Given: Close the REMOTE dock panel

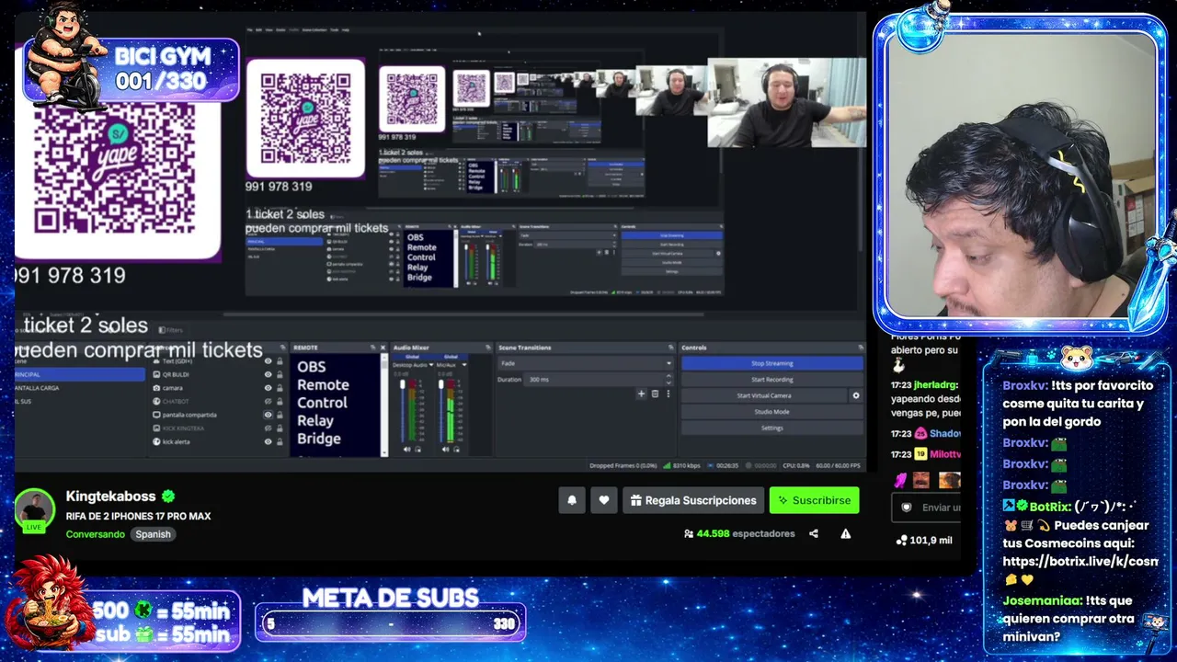Looking at the screenshot, I should pos(383,348).
